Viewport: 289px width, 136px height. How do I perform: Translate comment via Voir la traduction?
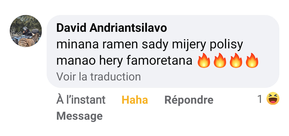[x=98, y=77]
